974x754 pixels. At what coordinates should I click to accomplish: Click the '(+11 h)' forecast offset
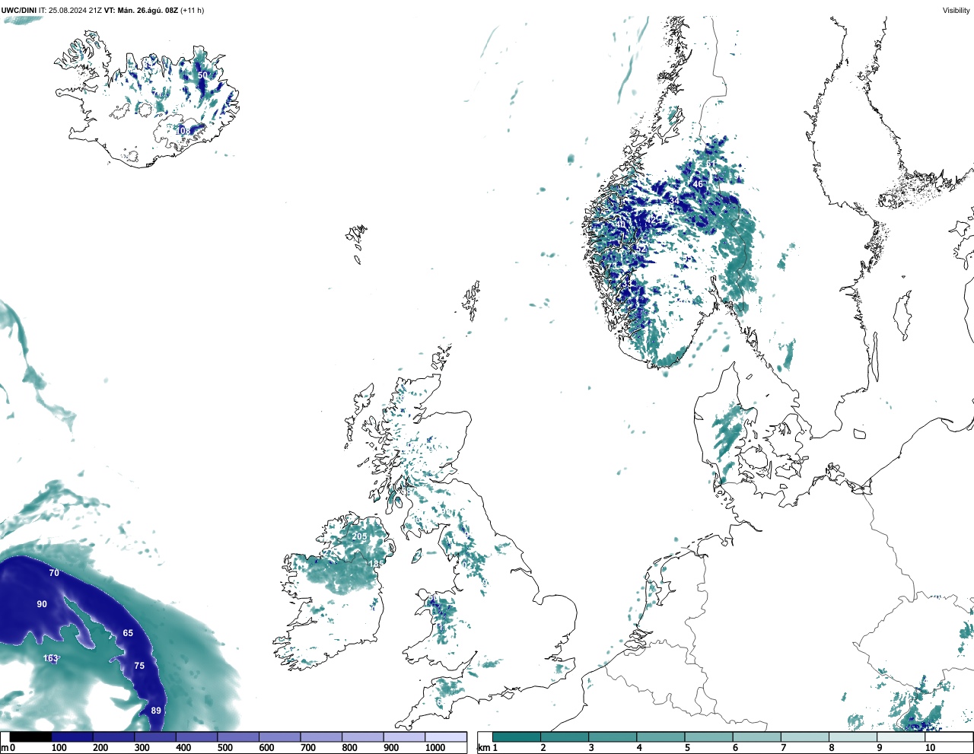[x=192, y=10]
